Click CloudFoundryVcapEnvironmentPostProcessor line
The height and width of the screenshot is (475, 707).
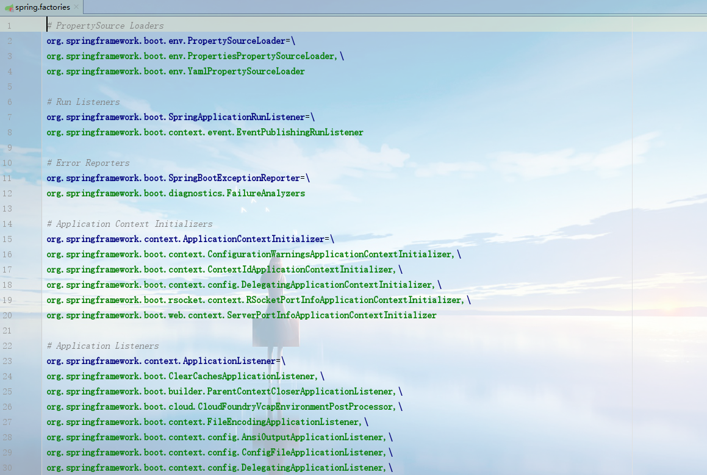pos(224,407)
